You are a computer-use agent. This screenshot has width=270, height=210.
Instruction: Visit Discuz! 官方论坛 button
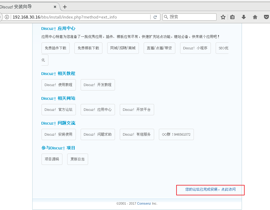click(x=59, y=110)
